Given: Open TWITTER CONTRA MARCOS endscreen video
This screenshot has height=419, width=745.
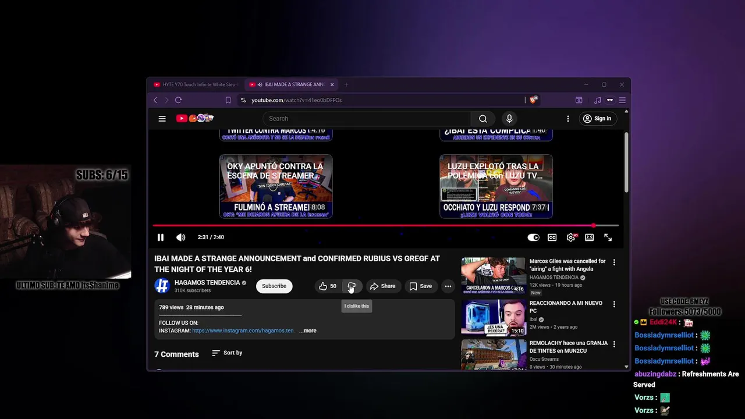Looking at the screenshot, I should 276,134.
